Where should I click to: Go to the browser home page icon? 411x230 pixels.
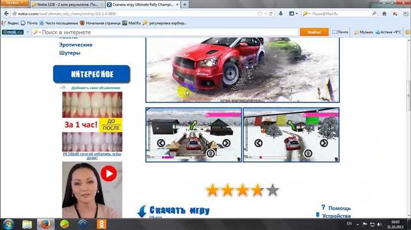(x=384, y=14)
